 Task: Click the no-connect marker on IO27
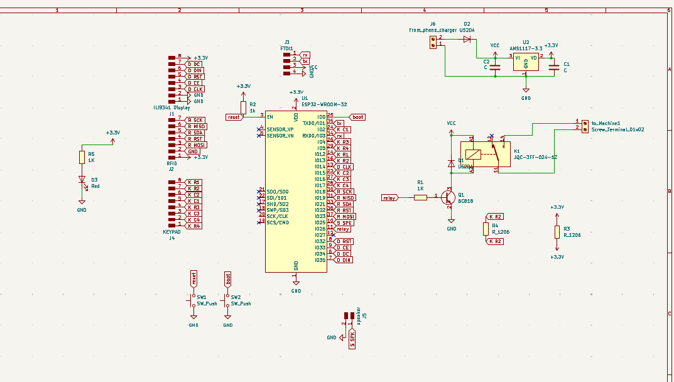pyautogui.click(x=334, y=235)
